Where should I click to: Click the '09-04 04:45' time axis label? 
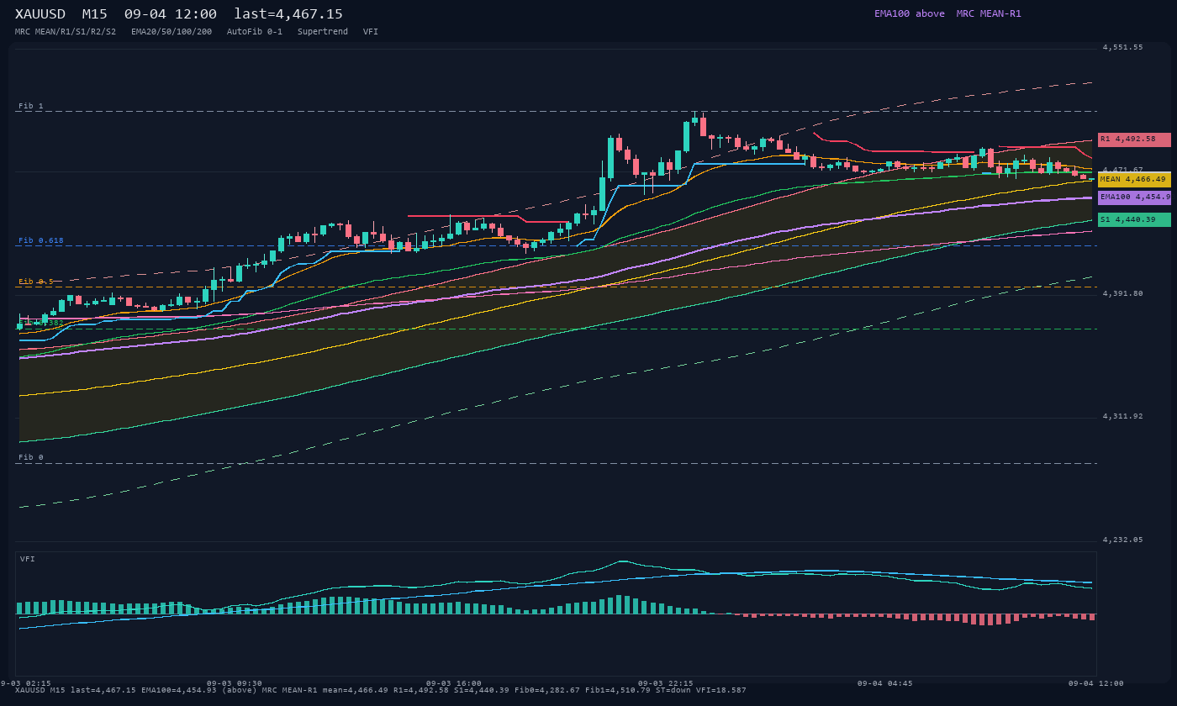[x=885, y=684]
